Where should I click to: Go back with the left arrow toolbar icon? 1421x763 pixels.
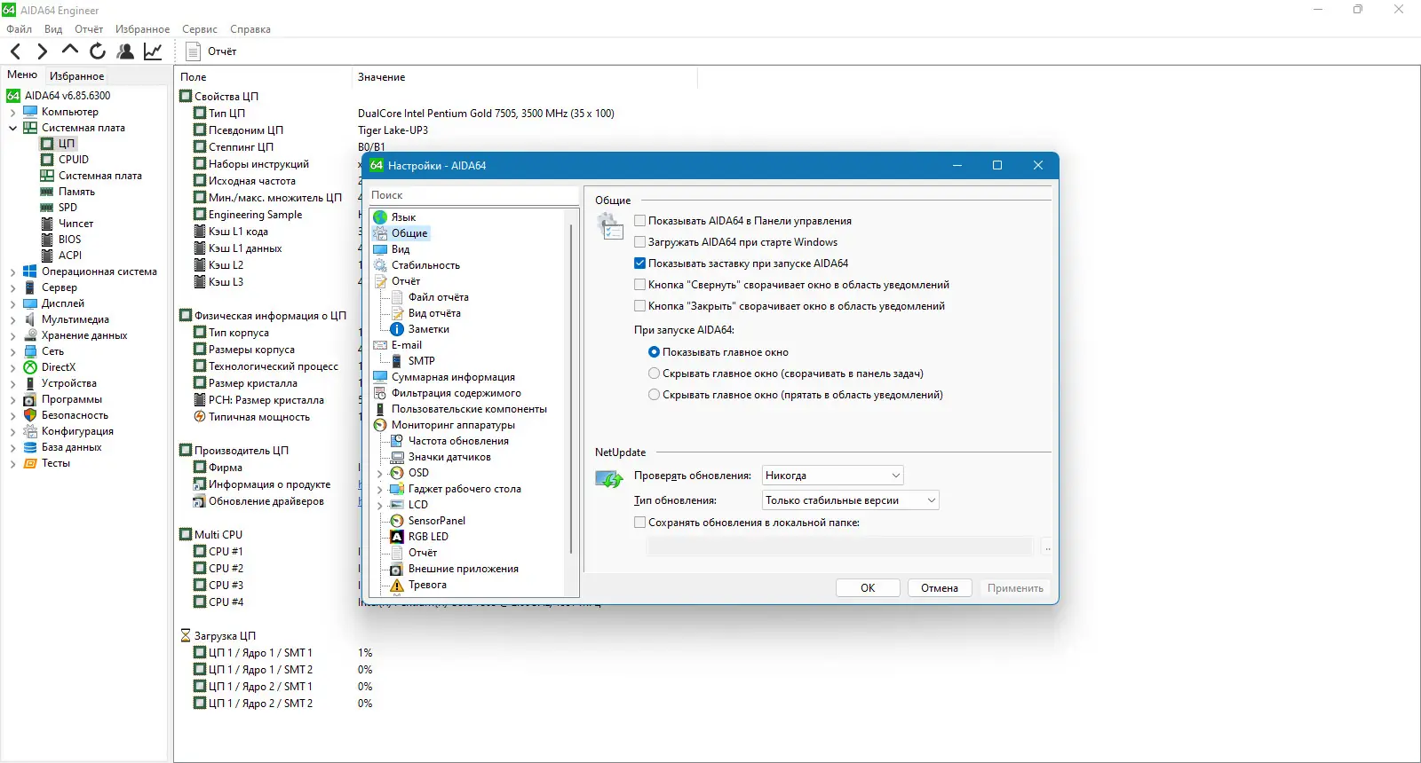pos(15,51)
